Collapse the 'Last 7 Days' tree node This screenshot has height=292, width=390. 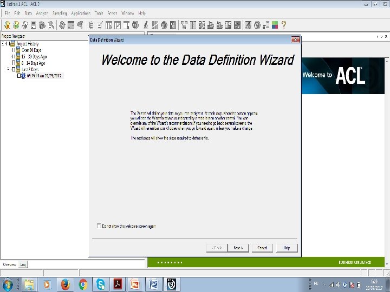8,69
